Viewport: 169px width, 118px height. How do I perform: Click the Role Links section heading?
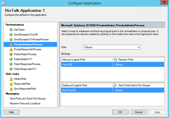tap(12, 74)
